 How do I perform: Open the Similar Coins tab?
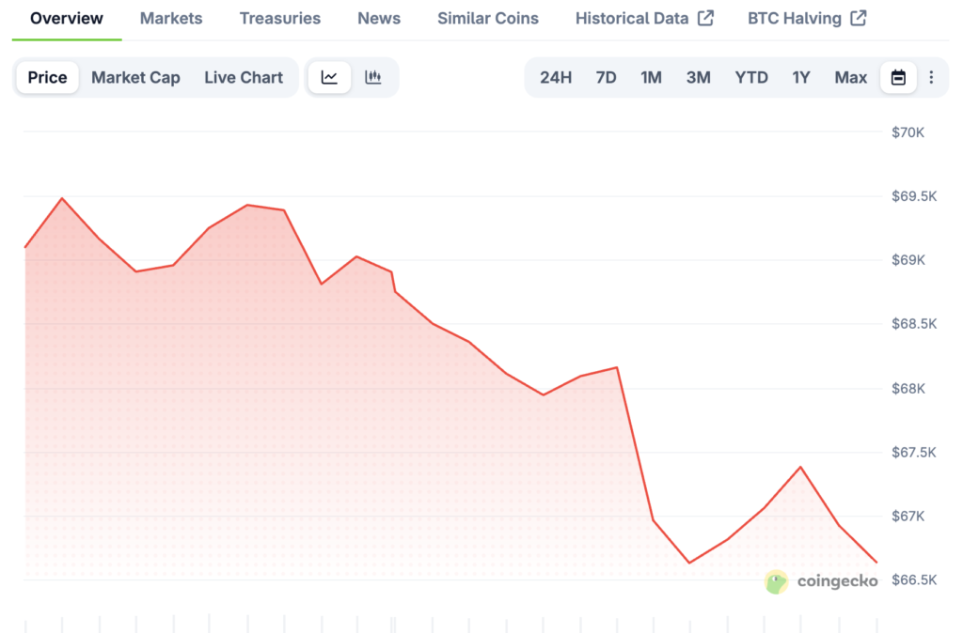click(x=488, y=19)
